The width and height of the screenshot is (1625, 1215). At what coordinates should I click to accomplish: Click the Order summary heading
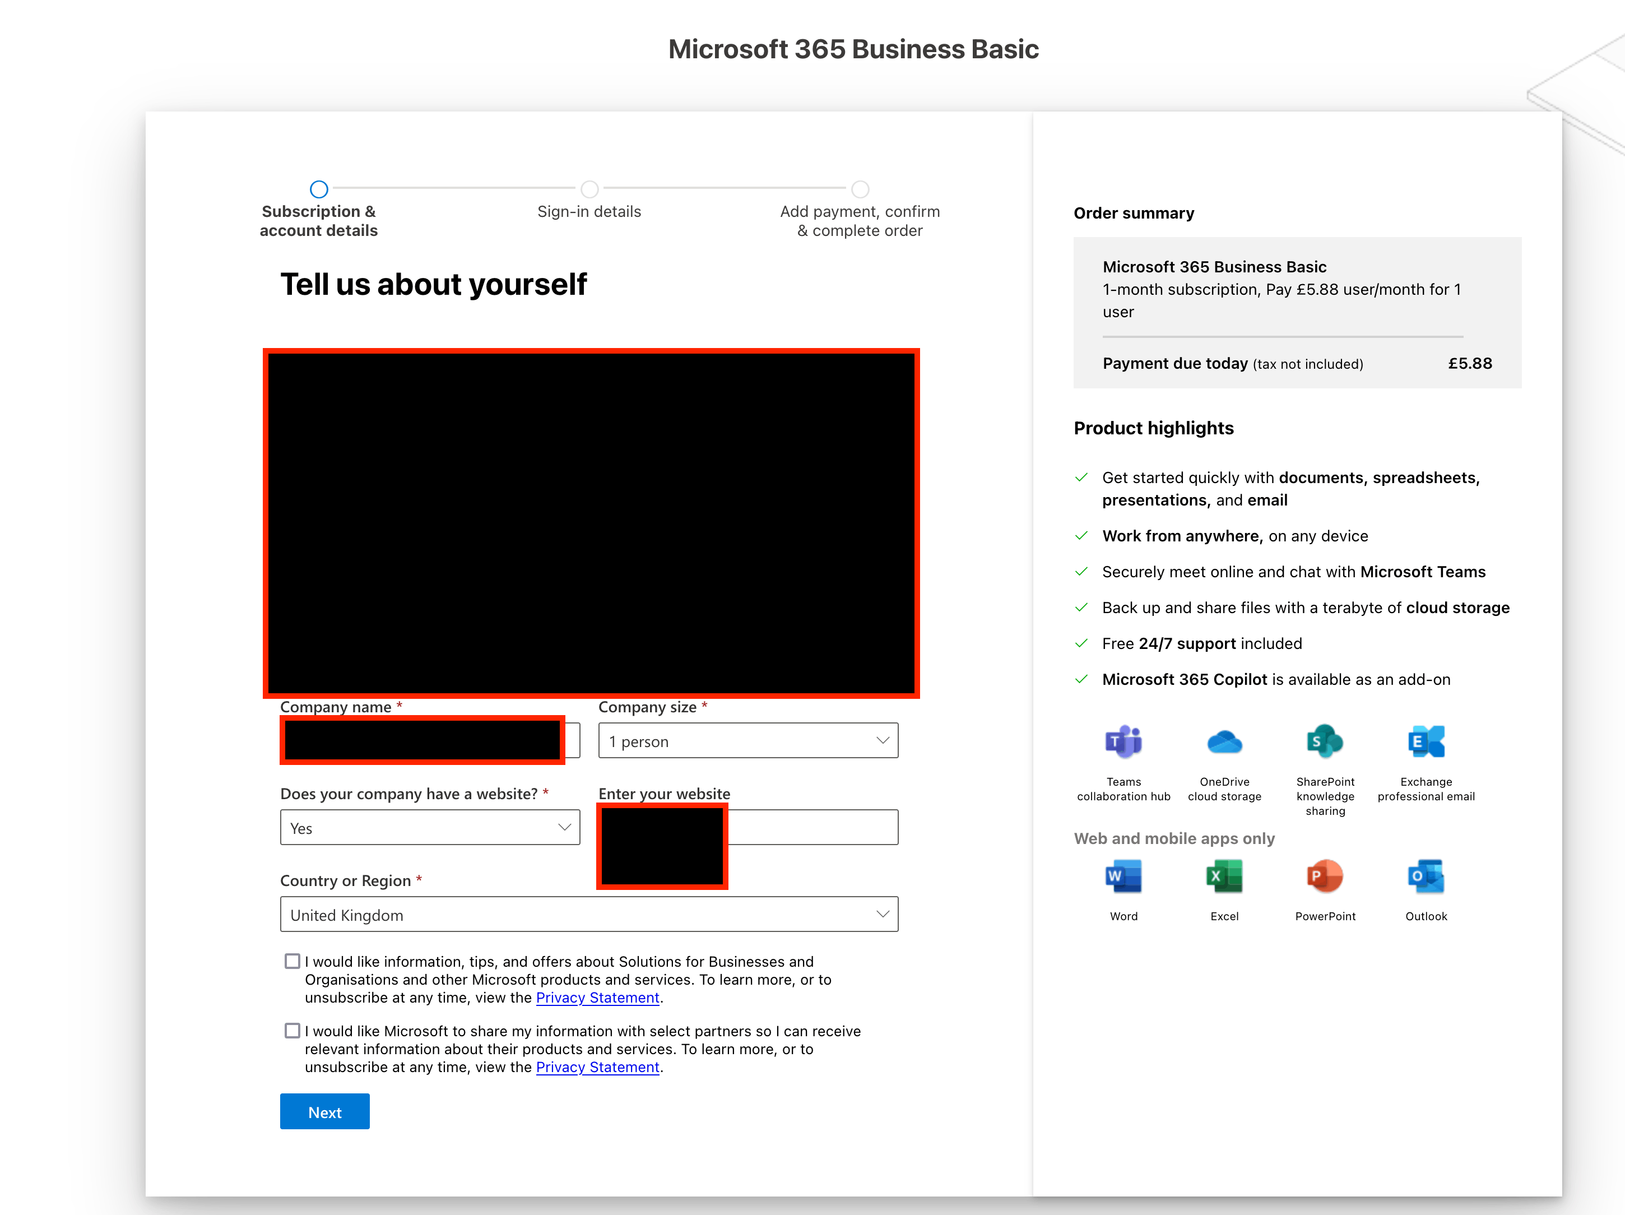click(1134, 213)
